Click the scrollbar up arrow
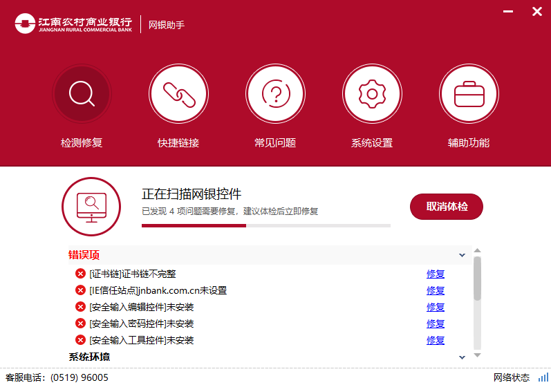This screenshot has width=551, height=385. [477, 250]
